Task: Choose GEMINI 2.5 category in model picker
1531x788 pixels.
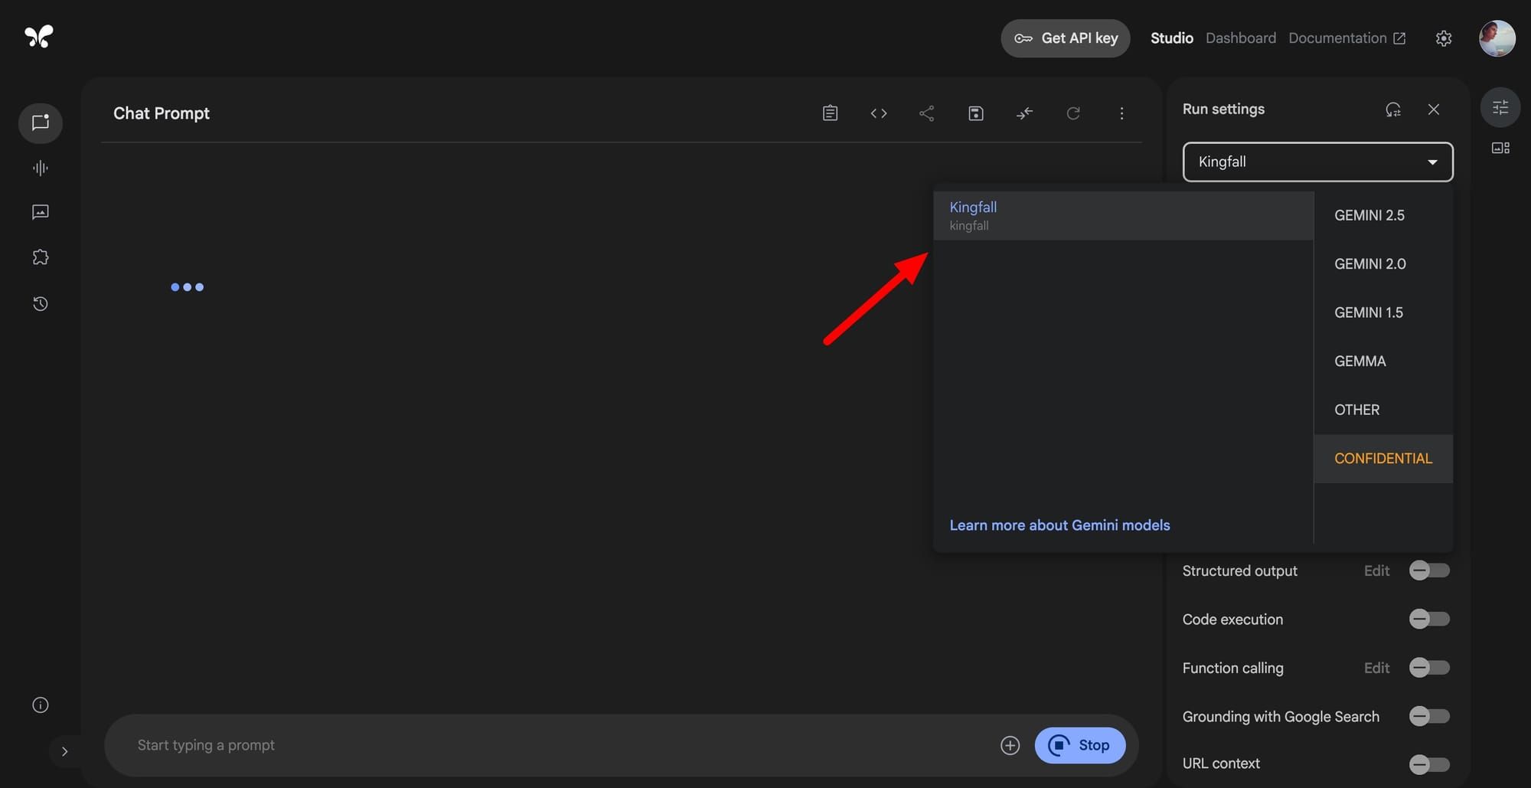Action: pyautogui.click(x=1369, y=215)
